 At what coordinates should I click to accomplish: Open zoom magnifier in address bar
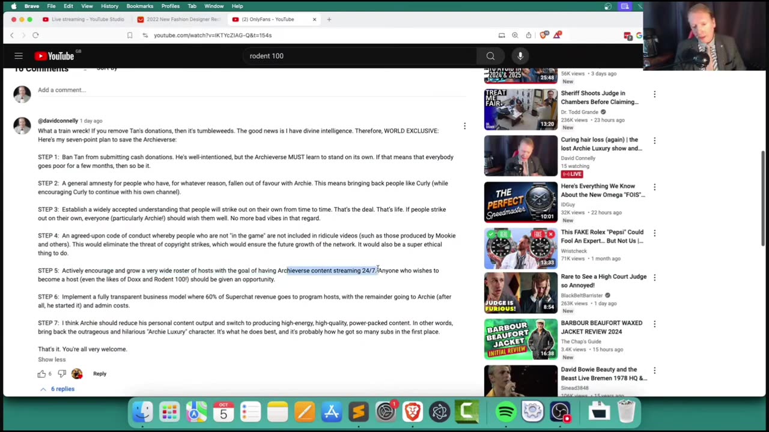click(x=515, y=35)
